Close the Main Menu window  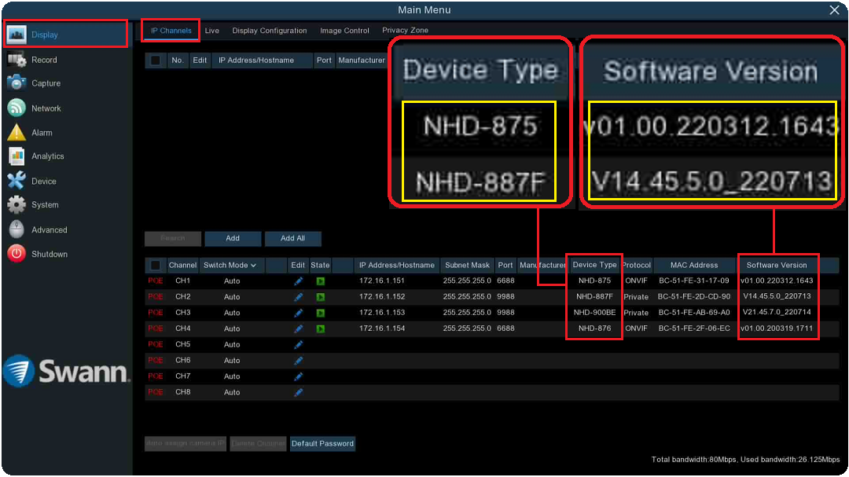coord(834,10)
